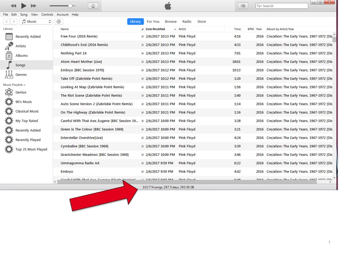339x254 pixels.
Task: Click the checkmark column header
Action: (x=142, y=29)
